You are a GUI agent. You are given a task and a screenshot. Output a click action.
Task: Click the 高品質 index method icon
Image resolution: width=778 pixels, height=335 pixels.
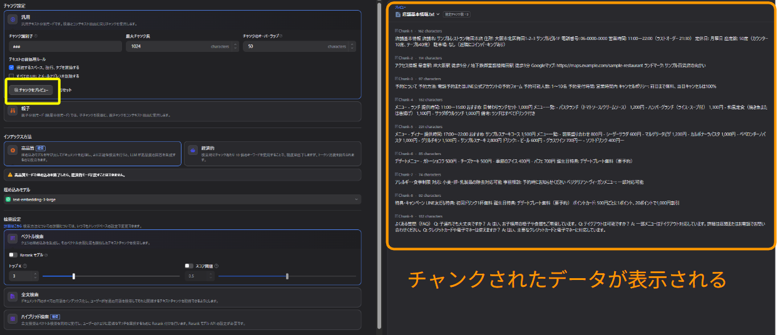tap(13, 150)
